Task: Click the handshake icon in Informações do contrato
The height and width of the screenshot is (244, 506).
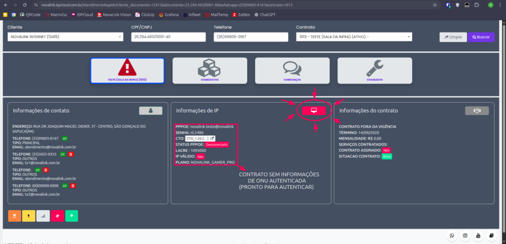Action: point(477,111)
